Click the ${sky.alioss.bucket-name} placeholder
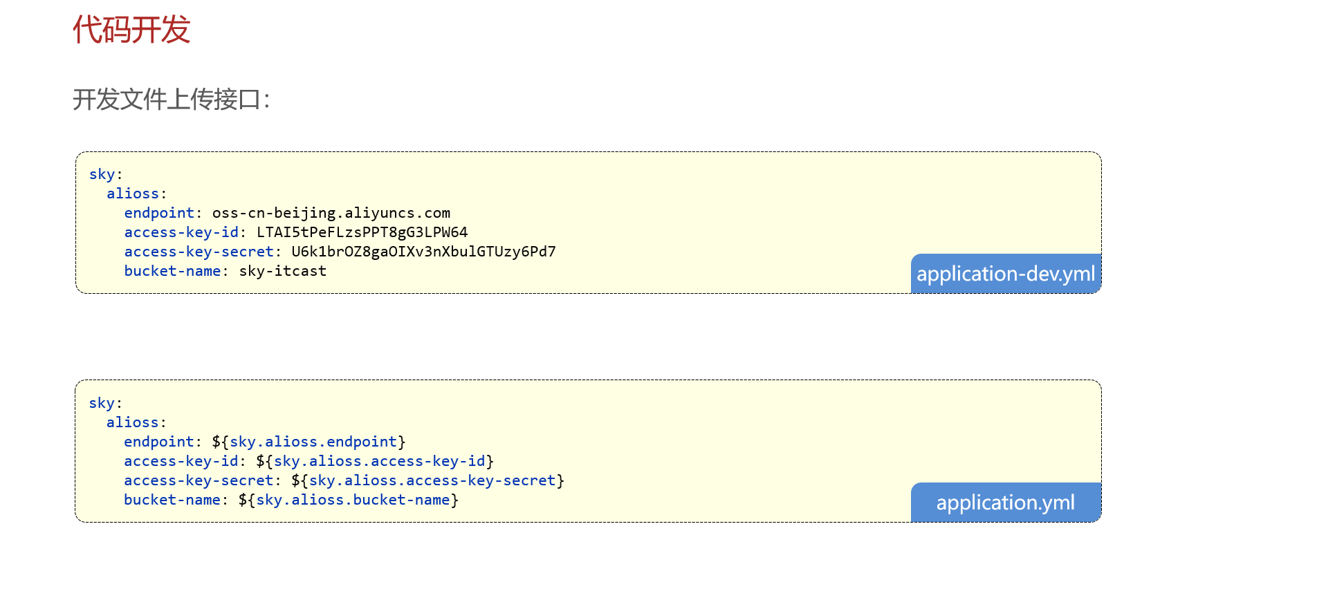 click(348, 500)
